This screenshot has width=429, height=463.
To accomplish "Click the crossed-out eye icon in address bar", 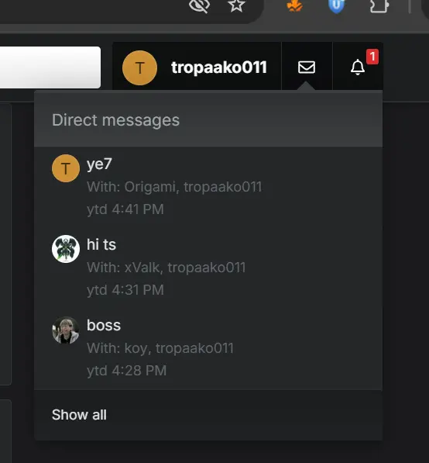I will (x=199, y=5).
